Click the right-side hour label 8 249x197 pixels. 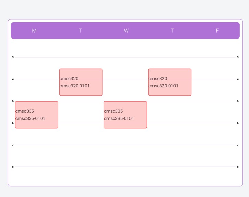coord(238,167)
